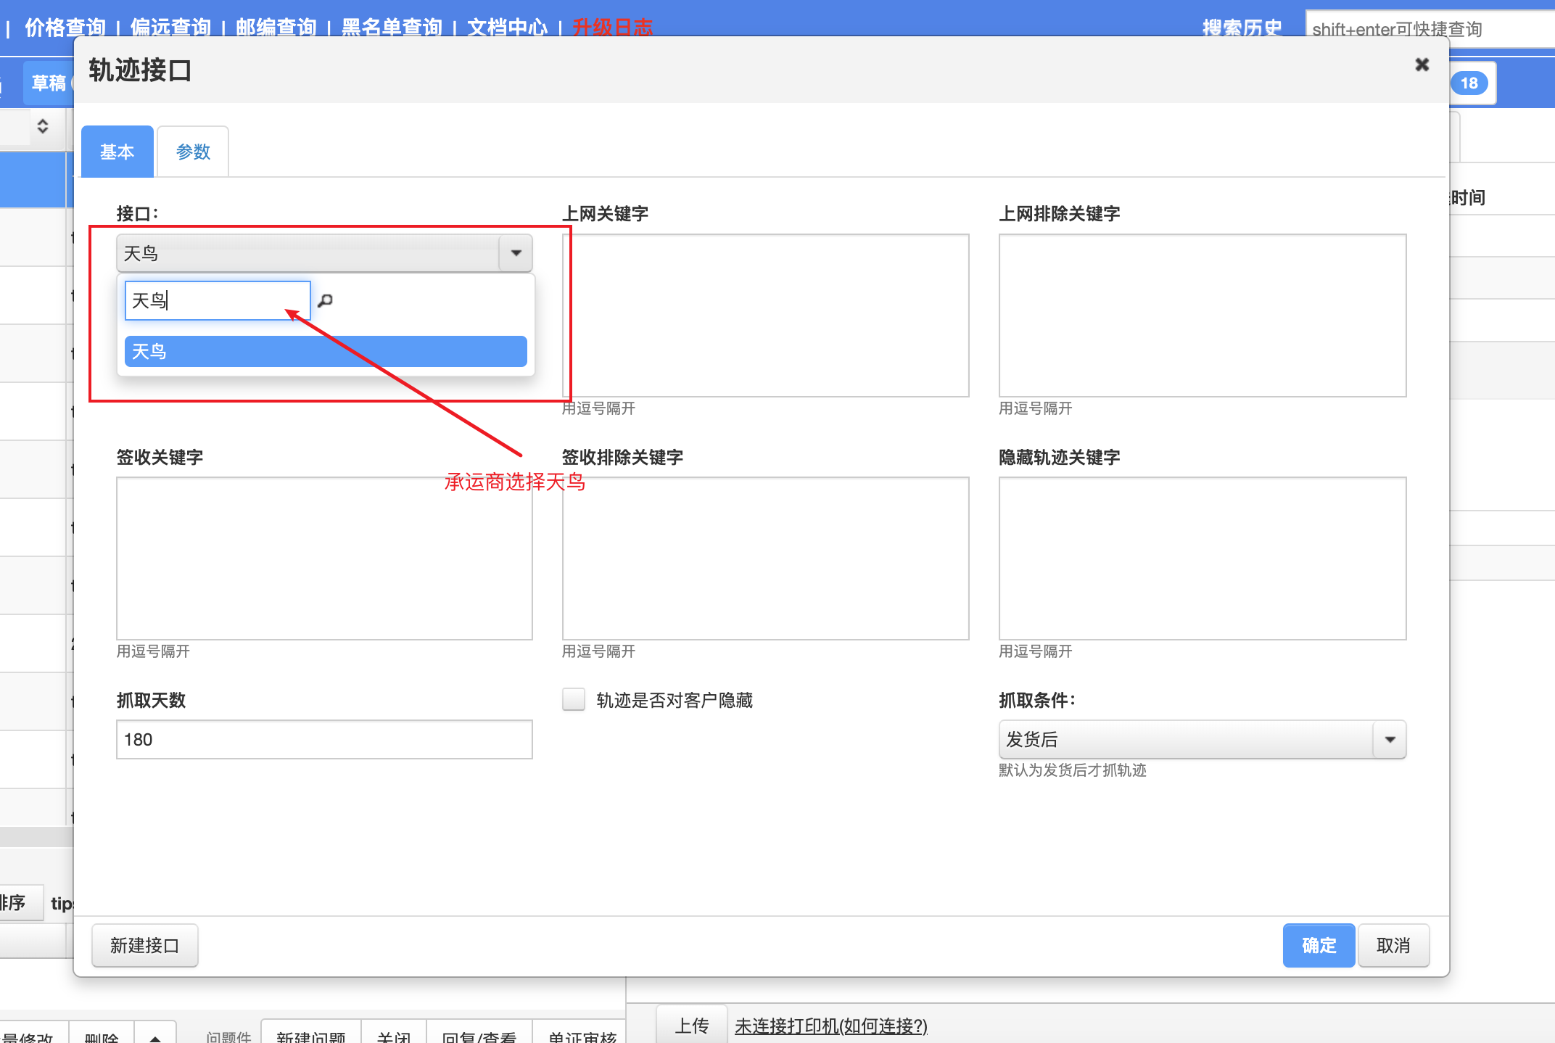Image resolution: width=1555 pixels, height=1043 pixels.
Task: Click the 隐藏轨迹关键字 text area
Action: tap(1202, 558)
